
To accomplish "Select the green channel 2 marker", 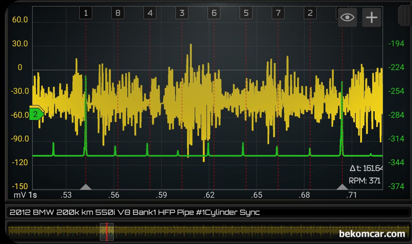I will pos(36,114).
